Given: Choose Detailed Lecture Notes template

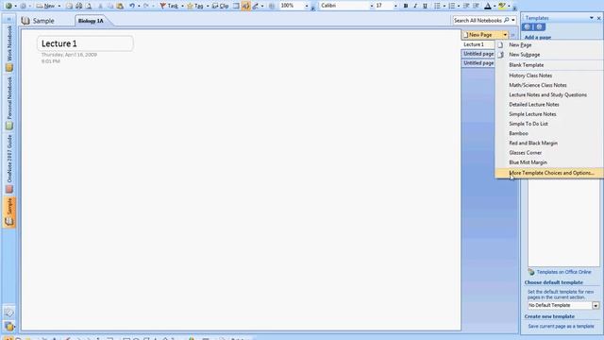Looking at the screenshot, I should pos(549,105).
